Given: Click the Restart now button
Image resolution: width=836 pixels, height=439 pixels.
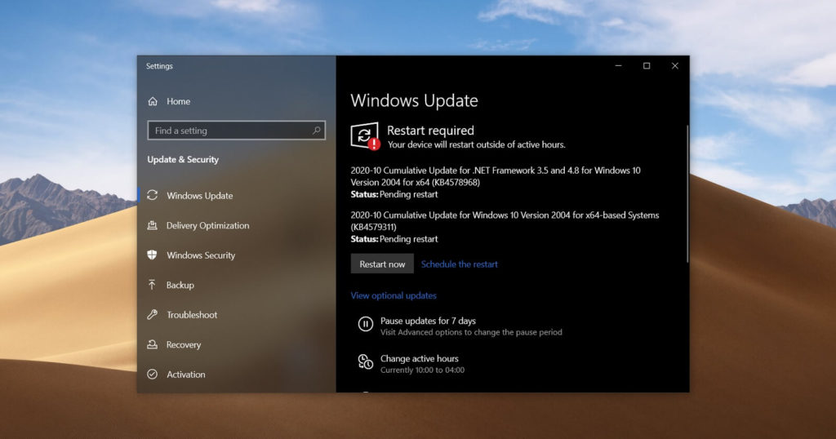Looking at the screenshot, I should 382,264.
